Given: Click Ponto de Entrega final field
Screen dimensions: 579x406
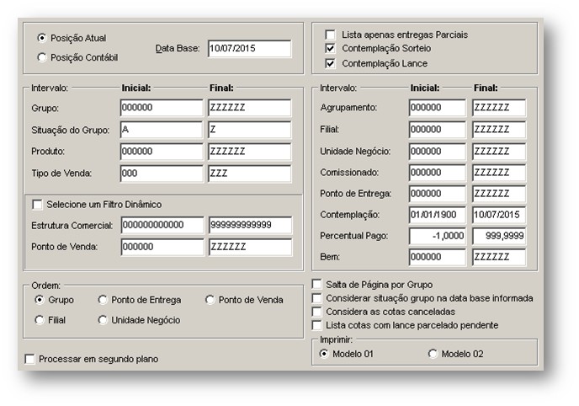Looking at the screenshot, I should click(499, 194).
